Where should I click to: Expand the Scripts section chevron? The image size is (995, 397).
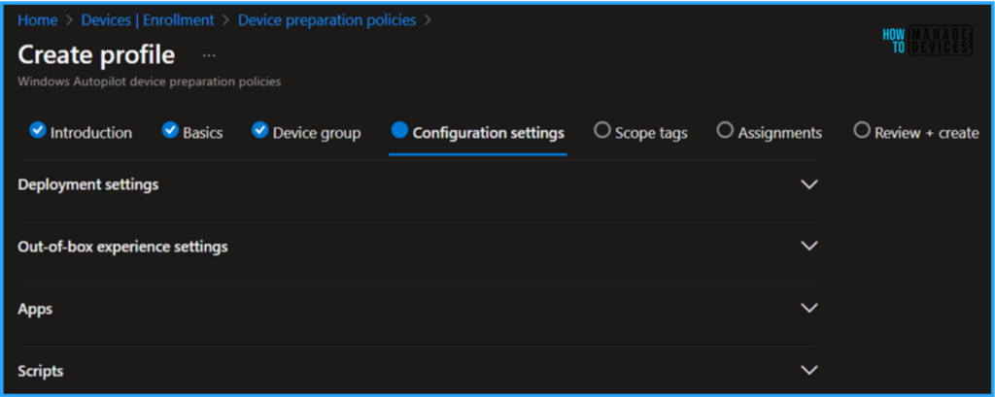pos(809,371)
